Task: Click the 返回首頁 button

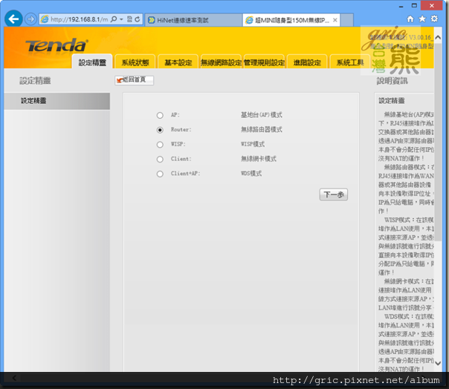Action: [x=134, y=79]
